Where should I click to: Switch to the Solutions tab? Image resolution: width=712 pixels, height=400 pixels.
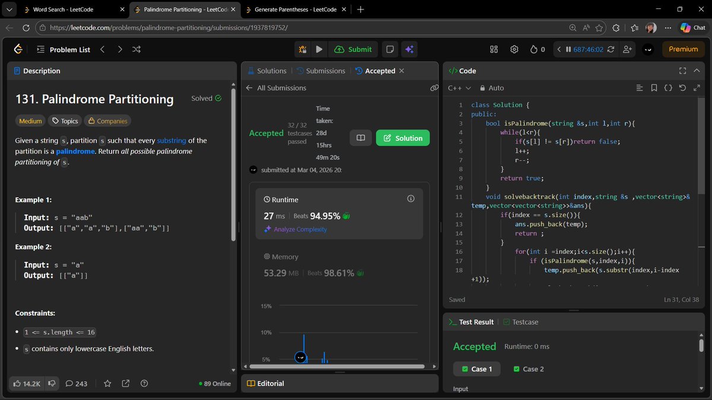[x=266, y=71]
